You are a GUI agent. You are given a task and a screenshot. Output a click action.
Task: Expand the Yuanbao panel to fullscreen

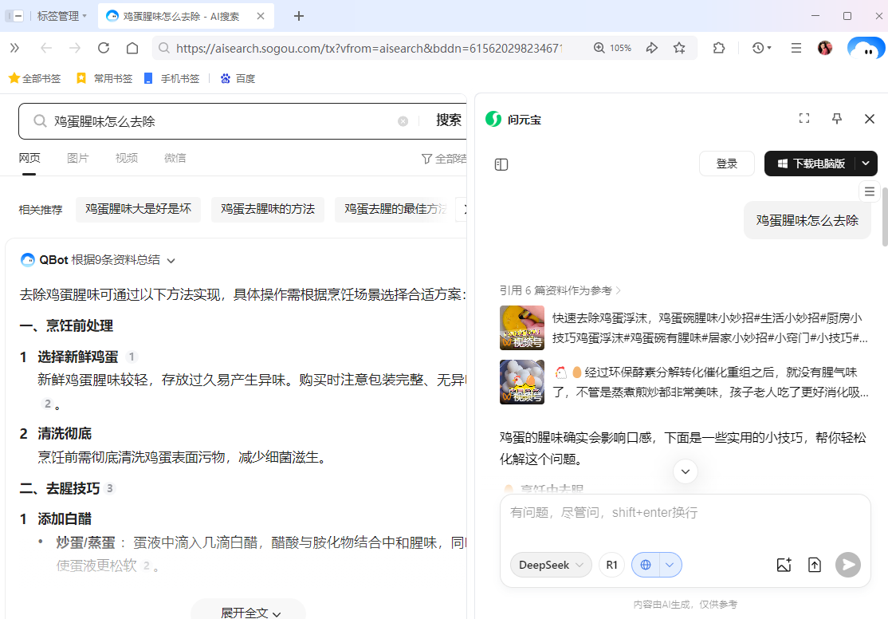click(x=804, y=118)
